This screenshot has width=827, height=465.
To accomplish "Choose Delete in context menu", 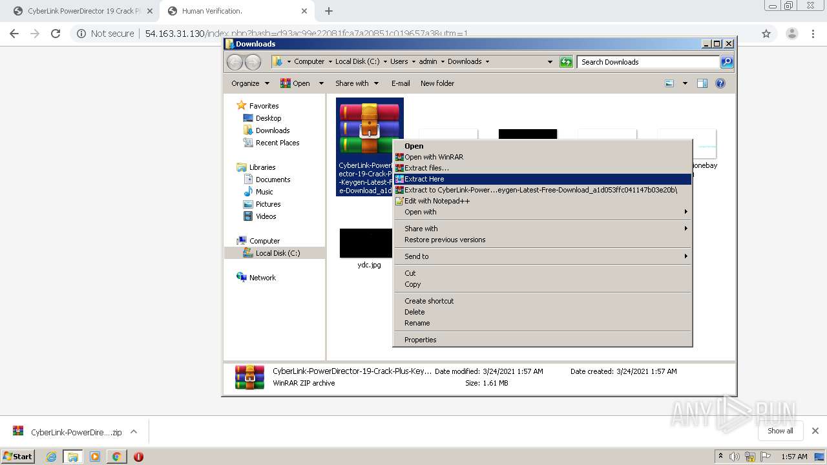I will (543, 312).
